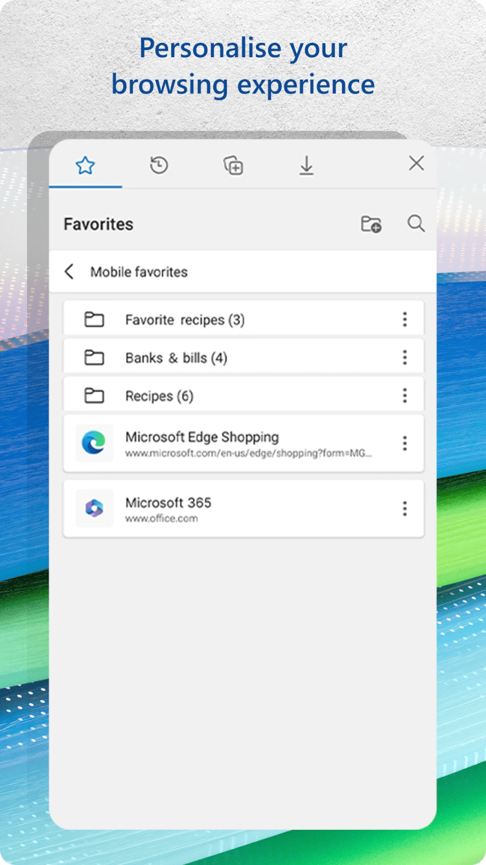
Task: Open more options for Recipes (6) folder
Action: click(x=405, y=395)
